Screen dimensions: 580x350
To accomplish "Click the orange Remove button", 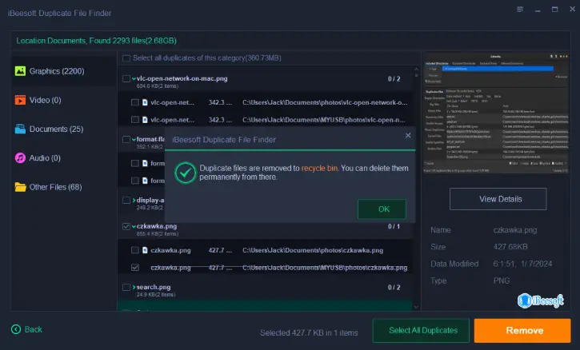I will pos(522,330).
